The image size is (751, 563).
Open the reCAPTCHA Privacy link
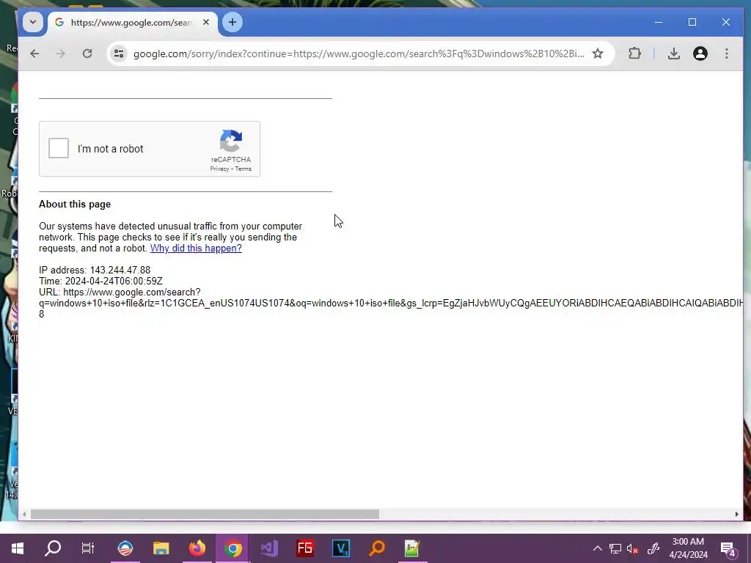coord(219,169)
